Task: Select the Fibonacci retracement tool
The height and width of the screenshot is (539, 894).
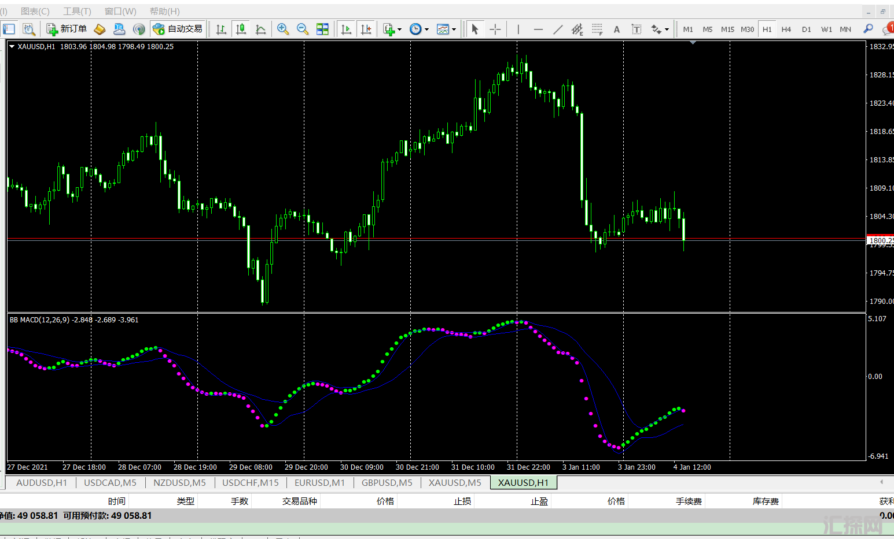Action: point(597,29)
